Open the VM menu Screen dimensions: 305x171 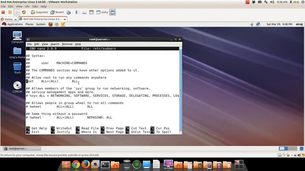(27, 6)
